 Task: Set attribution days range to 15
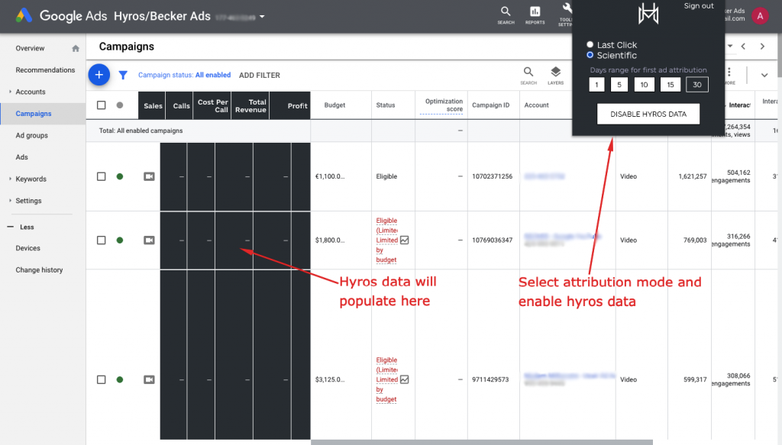coord(671,85)
